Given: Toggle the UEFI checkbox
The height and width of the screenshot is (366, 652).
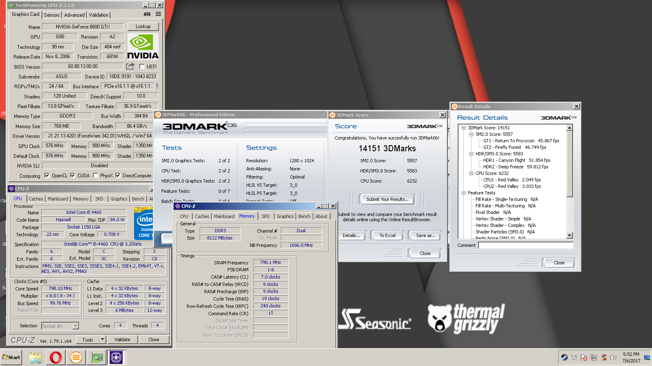Looking at the screenshot, I should [142, 66].
